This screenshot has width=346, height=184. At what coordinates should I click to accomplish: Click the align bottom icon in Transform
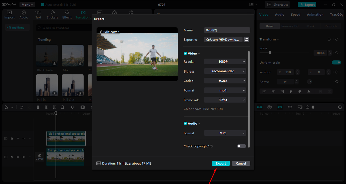(309, 91)
